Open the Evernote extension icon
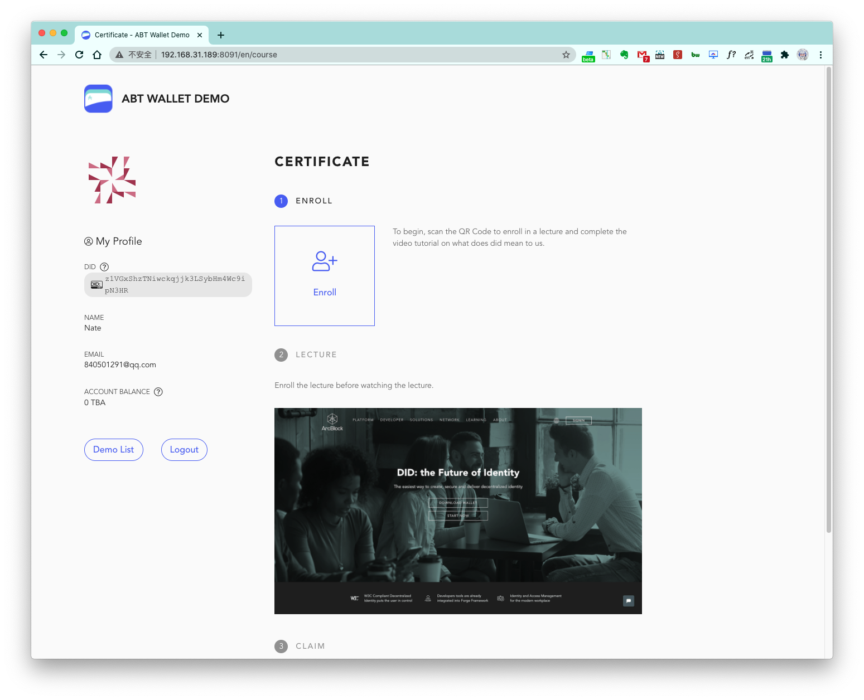The image size is (864, 700). click(624, 55)
